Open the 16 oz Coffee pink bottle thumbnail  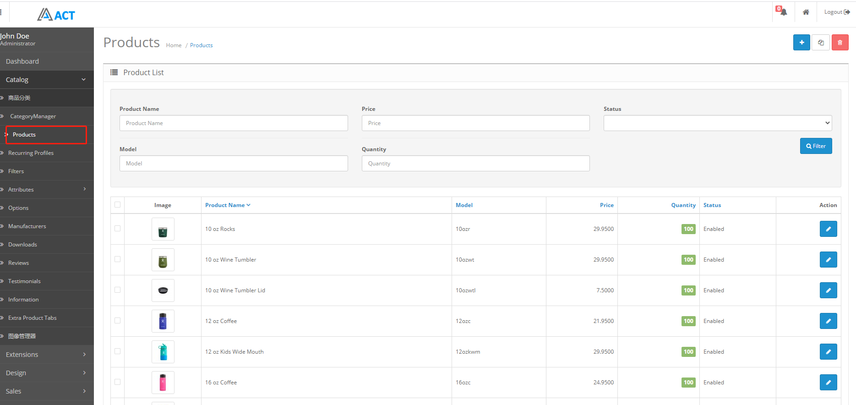163,383
